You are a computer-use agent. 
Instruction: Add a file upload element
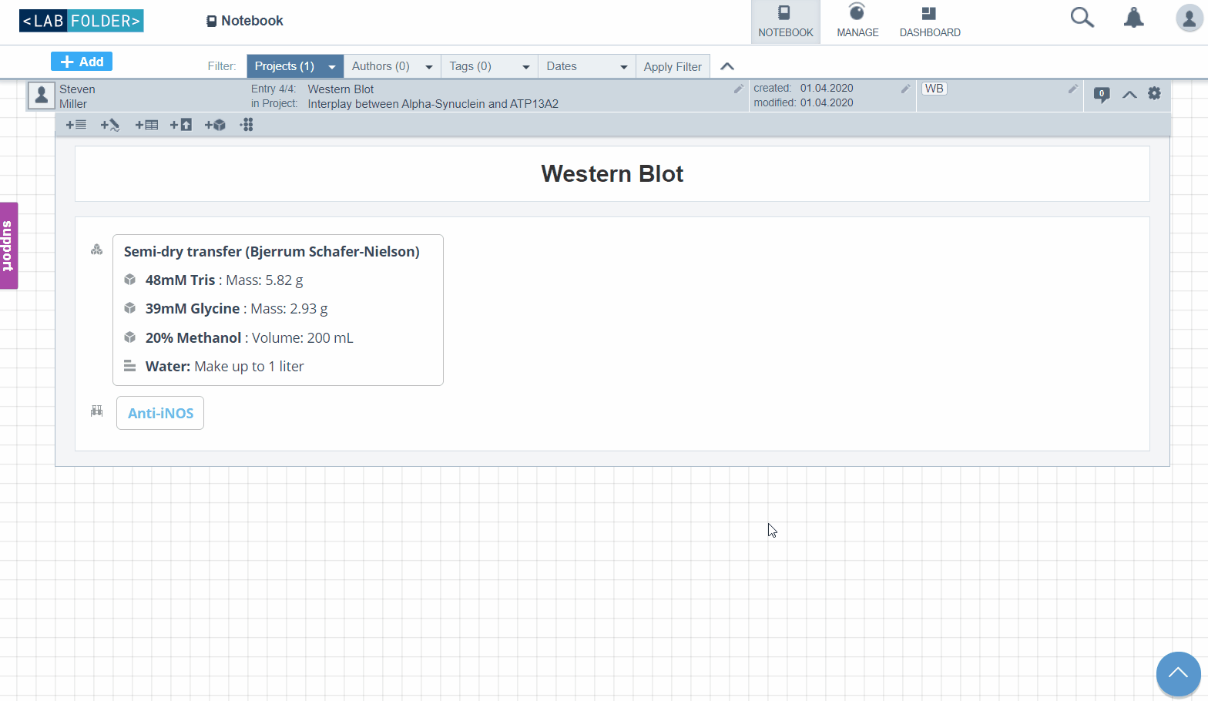[x=181, y=125]
